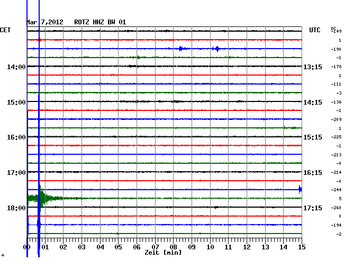Click the "07" minute tick label

(x=155, y=247)
